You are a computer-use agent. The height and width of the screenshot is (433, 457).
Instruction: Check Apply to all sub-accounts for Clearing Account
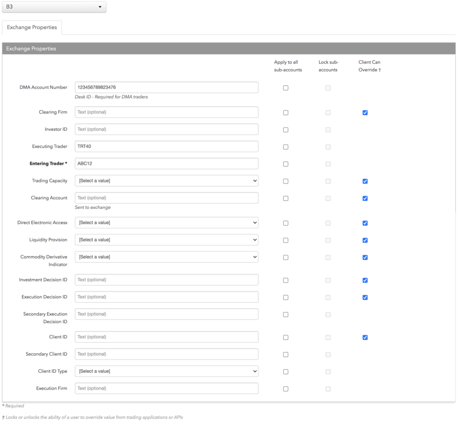click(286, 198)
